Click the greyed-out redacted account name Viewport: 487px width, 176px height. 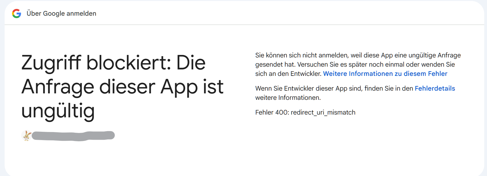(x=73, y=135)
